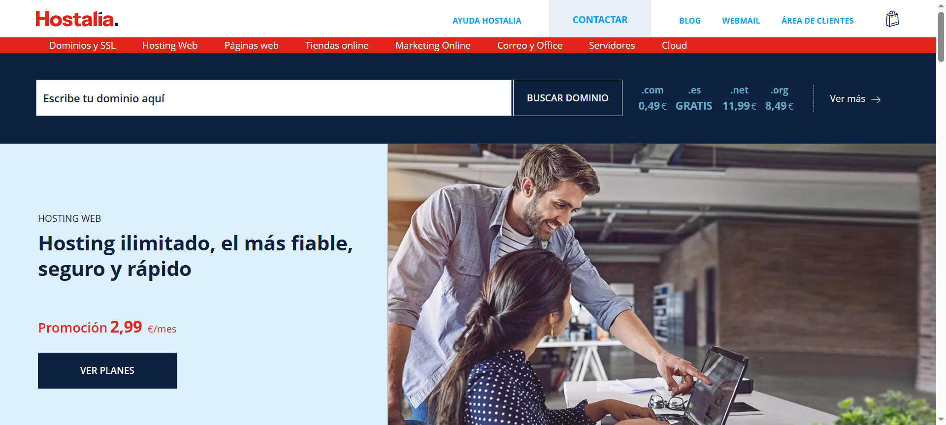Viewport: 946px width, 425px height.
Task: Click the VER PLANES button
Action: tap(107, 370)
